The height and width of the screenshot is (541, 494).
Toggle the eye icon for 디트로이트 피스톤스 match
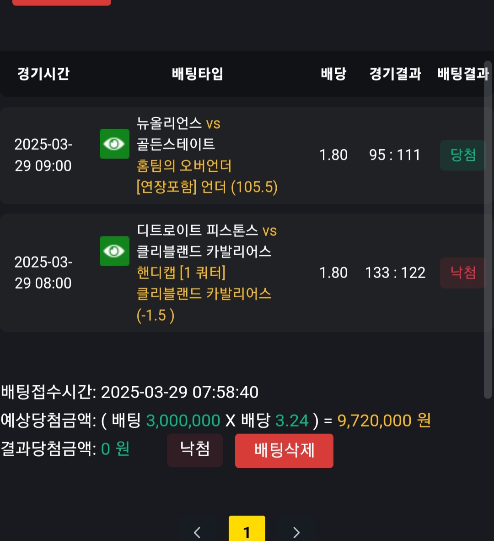pyautogui.click(x=114, y=251)
